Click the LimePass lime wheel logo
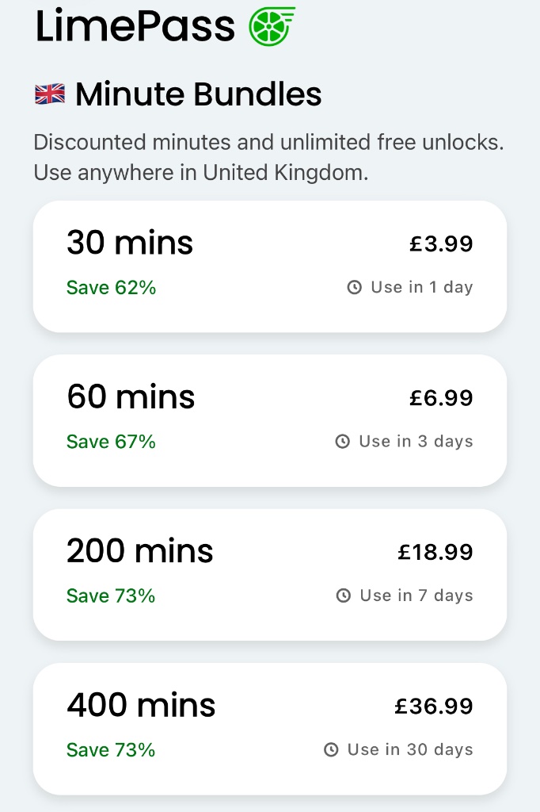The width and height of the screenshot is (540, 812). click(x=272, y=25)
